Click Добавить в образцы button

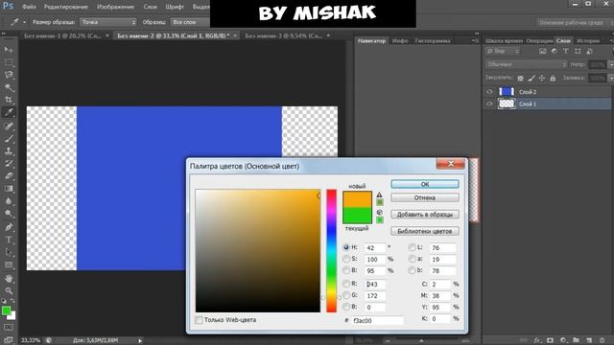(x=425, y=215)
